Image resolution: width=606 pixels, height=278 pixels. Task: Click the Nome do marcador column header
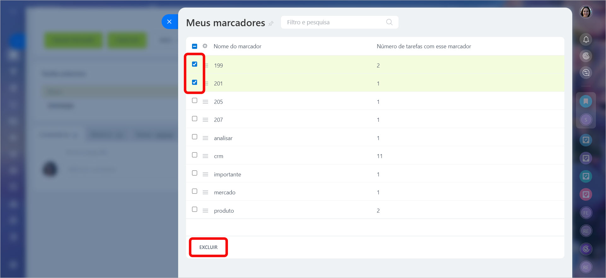click(x=237, y=46)
